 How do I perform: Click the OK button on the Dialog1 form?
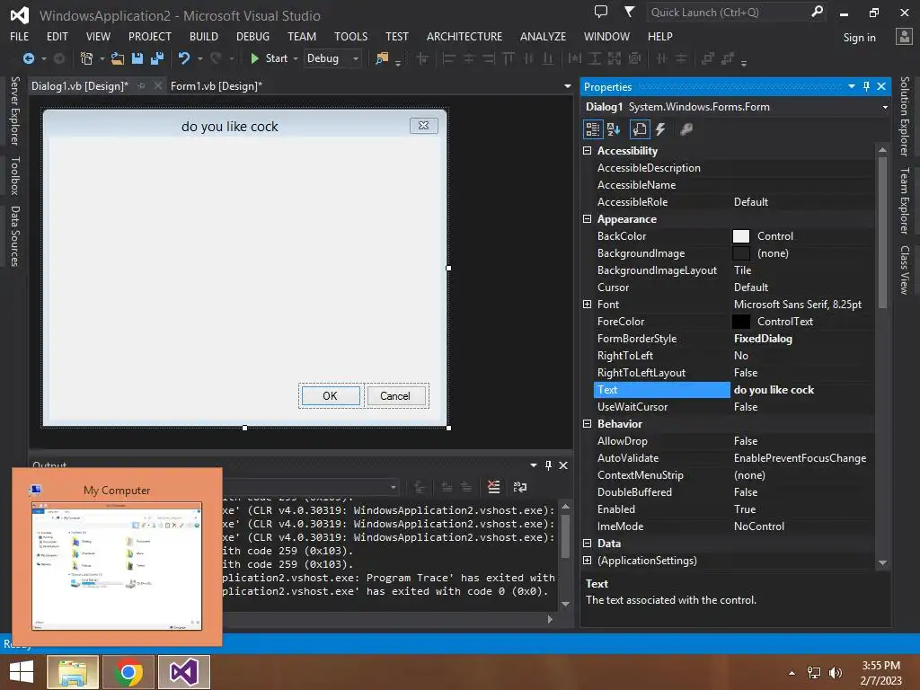(x=331, y=396)
